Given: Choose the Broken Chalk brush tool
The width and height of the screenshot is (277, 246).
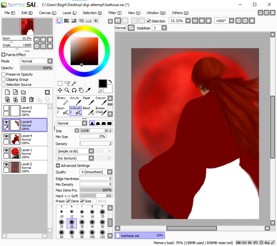Looking at the screenshot, I should [101, 111].
